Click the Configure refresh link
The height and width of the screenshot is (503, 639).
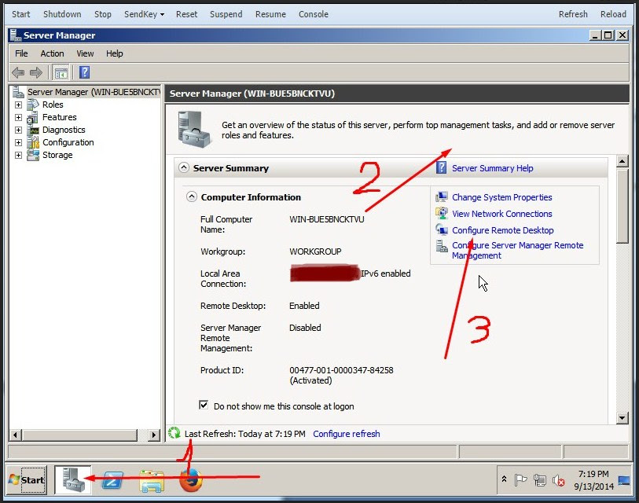pos(347,434)
